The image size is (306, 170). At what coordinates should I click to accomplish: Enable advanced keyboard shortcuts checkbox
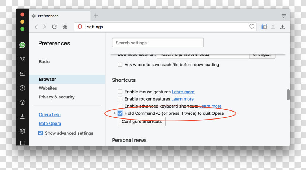[x=120, y=106]
